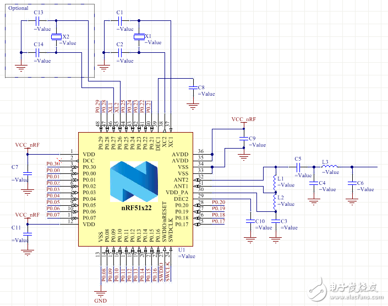Click the ground symbol labeled GND
Screen dimensions: 388x306
tap(101, 294)
